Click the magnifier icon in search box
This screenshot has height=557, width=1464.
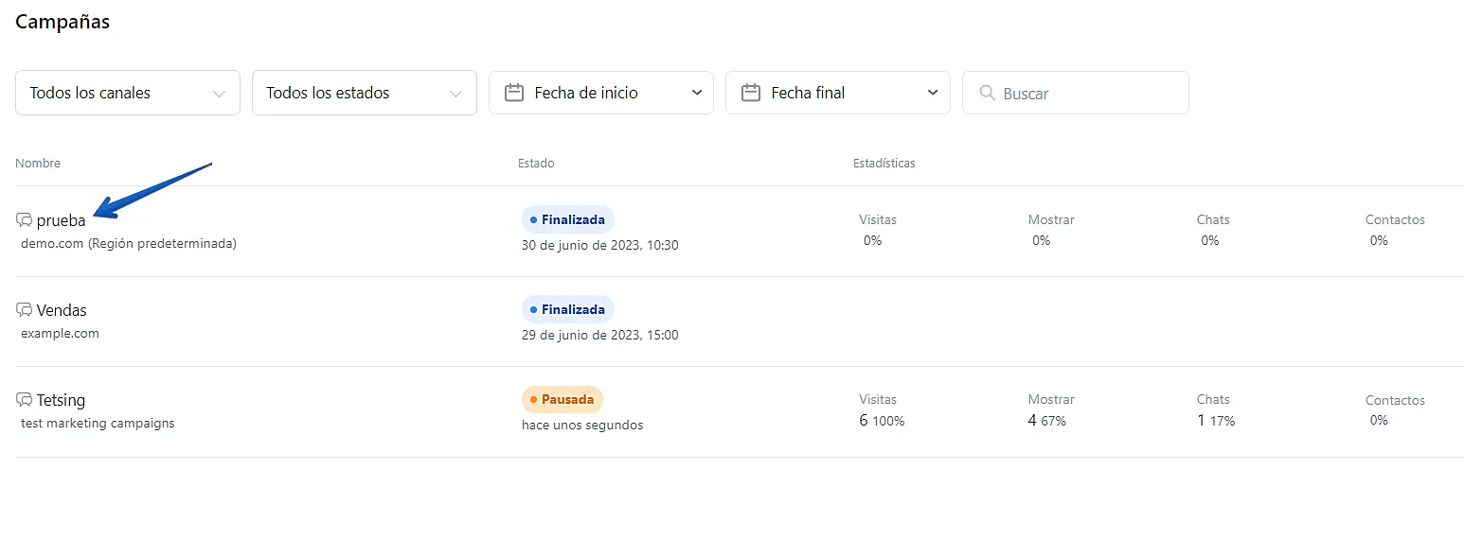coord(987,93)
